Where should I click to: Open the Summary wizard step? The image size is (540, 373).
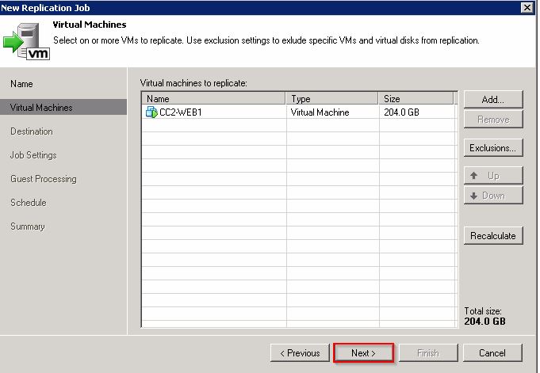tap(28, 226)
